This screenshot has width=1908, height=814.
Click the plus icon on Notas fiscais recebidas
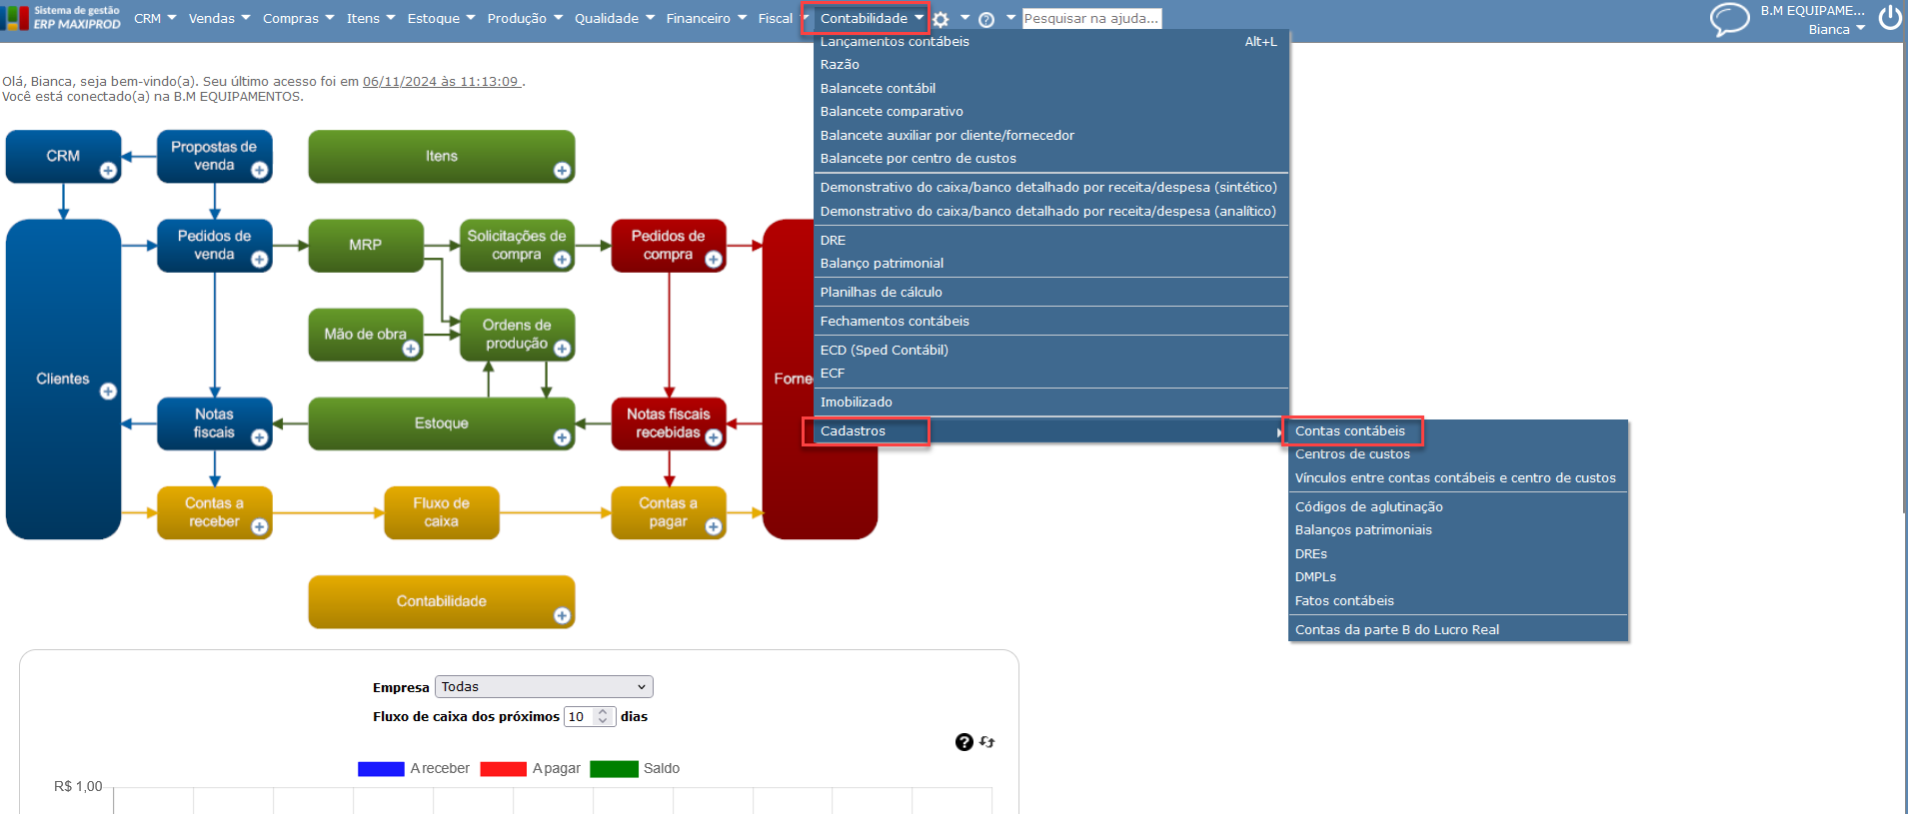pyautogui.click(x=714, y=437)
